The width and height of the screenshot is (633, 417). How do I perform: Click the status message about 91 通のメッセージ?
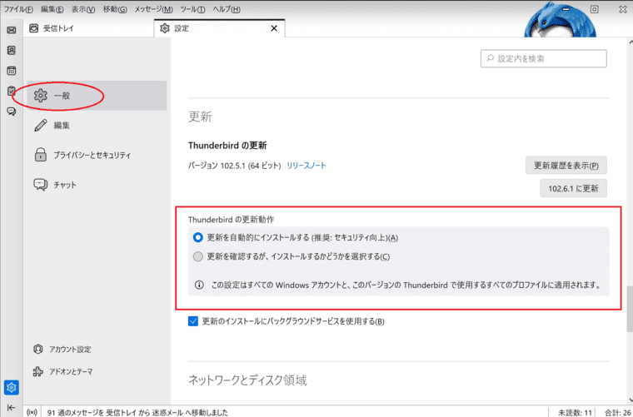click(137, 412)
